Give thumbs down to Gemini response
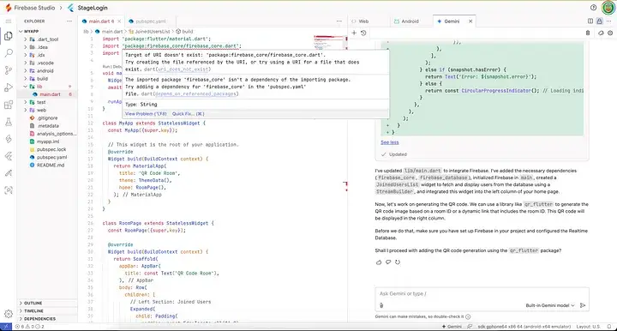Image resolution: width=617 pixels, height=331 pixels. coord(388,262)
